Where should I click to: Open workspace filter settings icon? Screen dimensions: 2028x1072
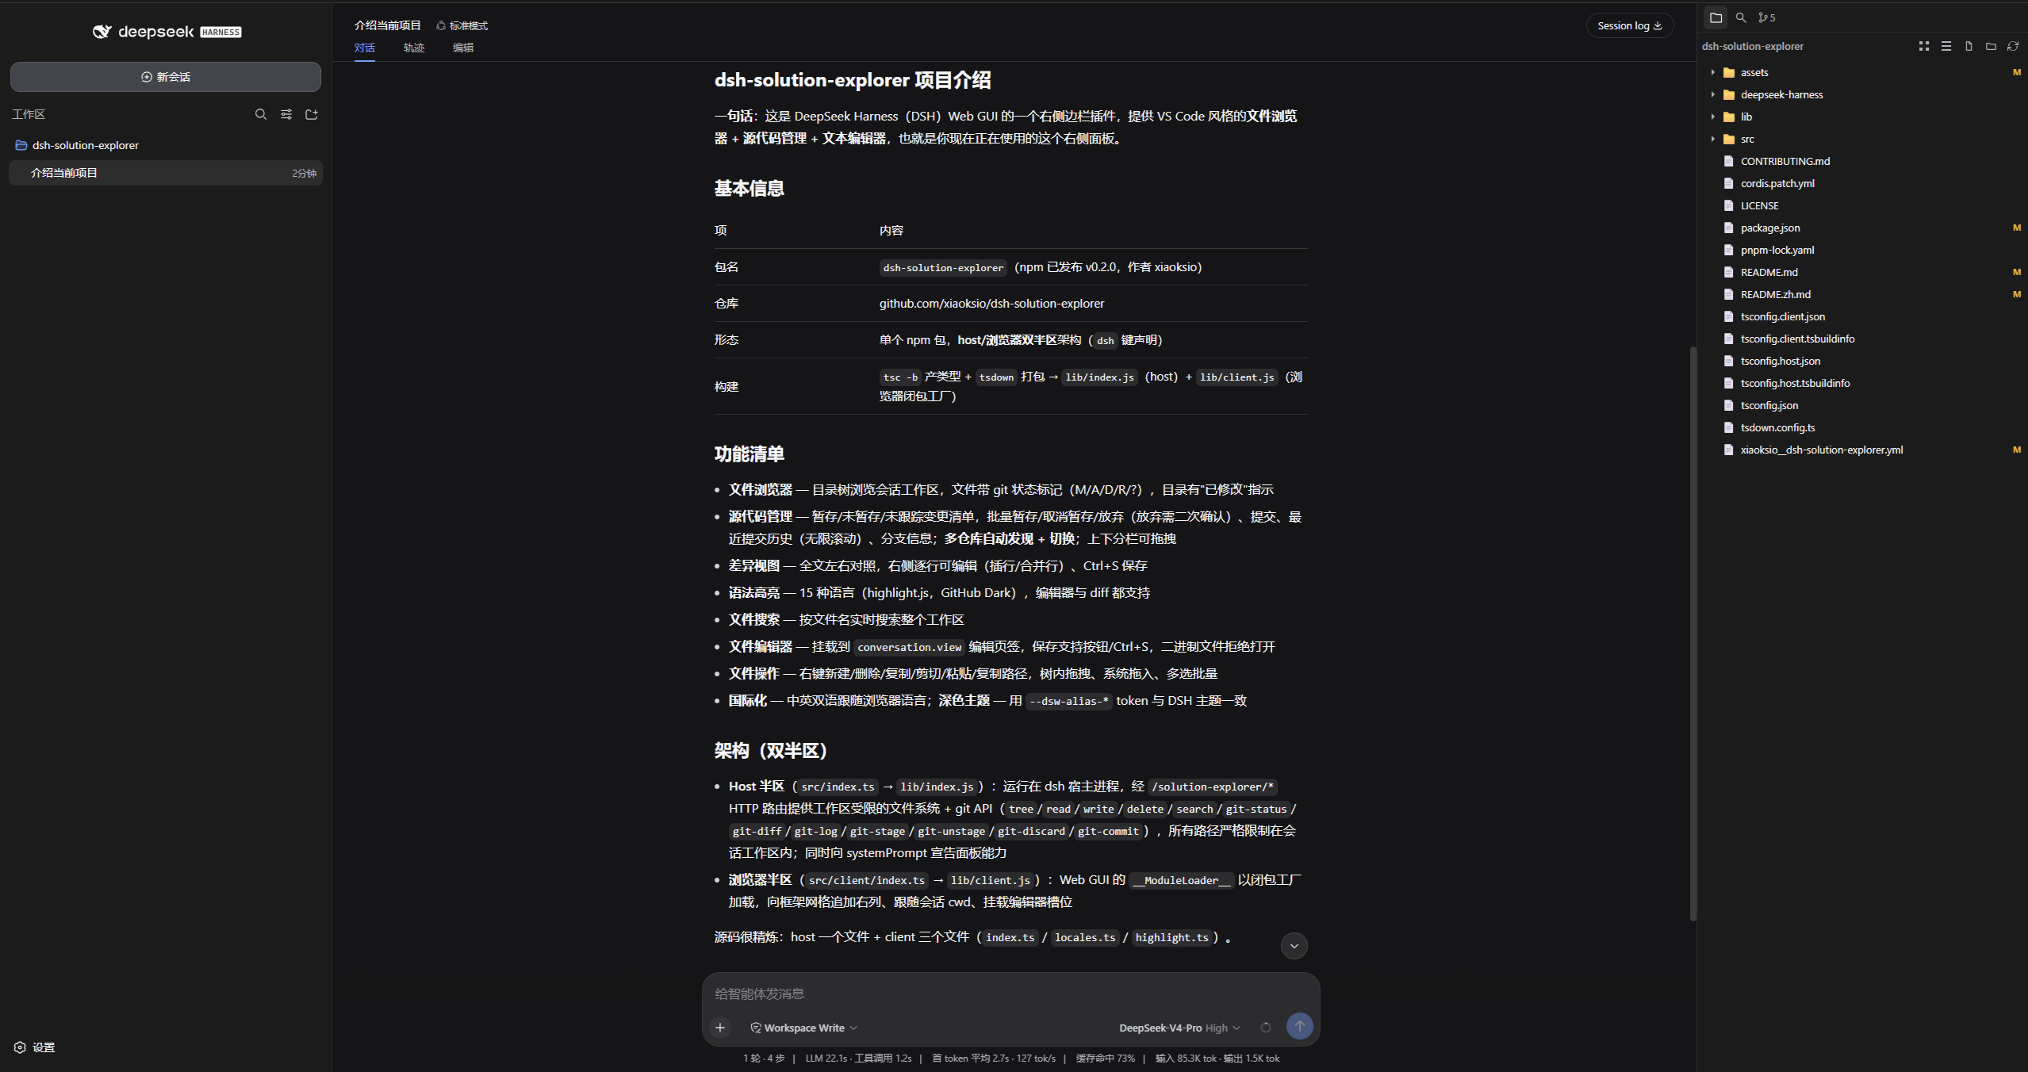point(286,114)
